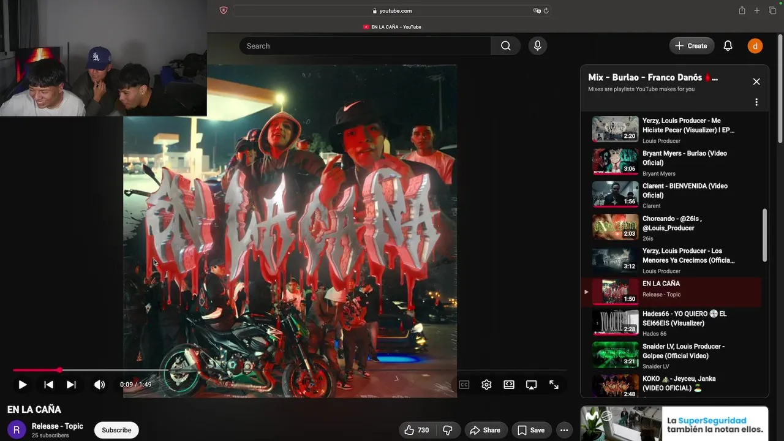784x441 pixels.
Task: Close the Mix playlist panel
Action: [756, 81]
